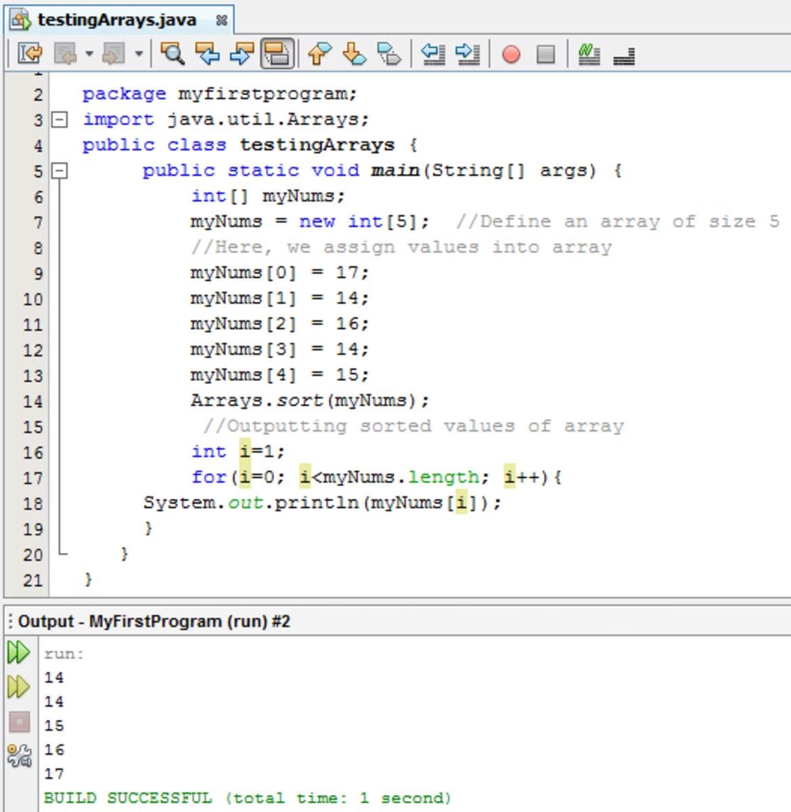Image resolution: width=791 pixels, height=812 pixels.
Task: Click 'myNums[0] = 17;' code line
Action: (x=279, y=273)
